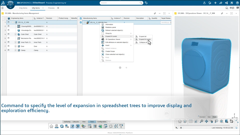Viewport: 240px width, 135px height.
Task: Toggle visibility eye for Outer Shell row
Action: [8, 34]
